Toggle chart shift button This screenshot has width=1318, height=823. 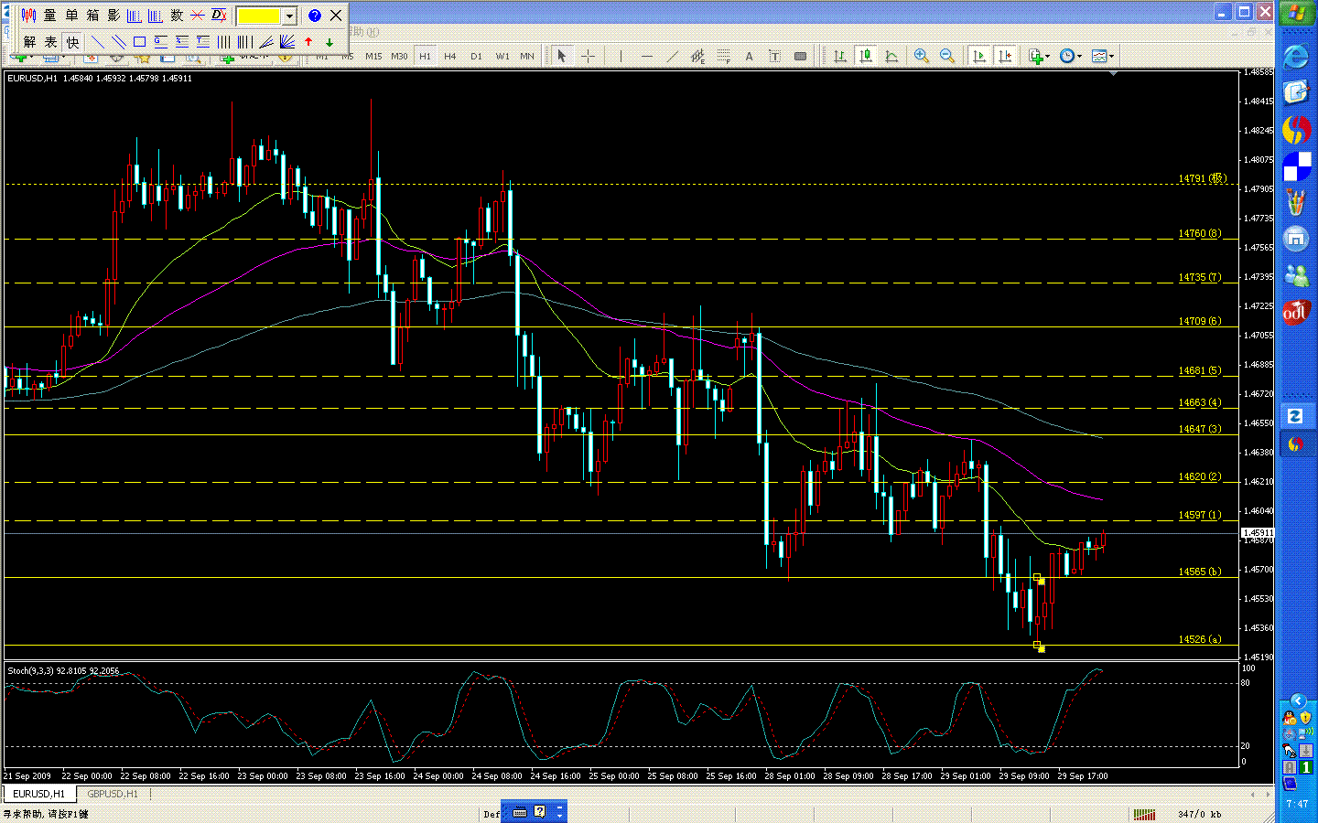click(1005, 57)
